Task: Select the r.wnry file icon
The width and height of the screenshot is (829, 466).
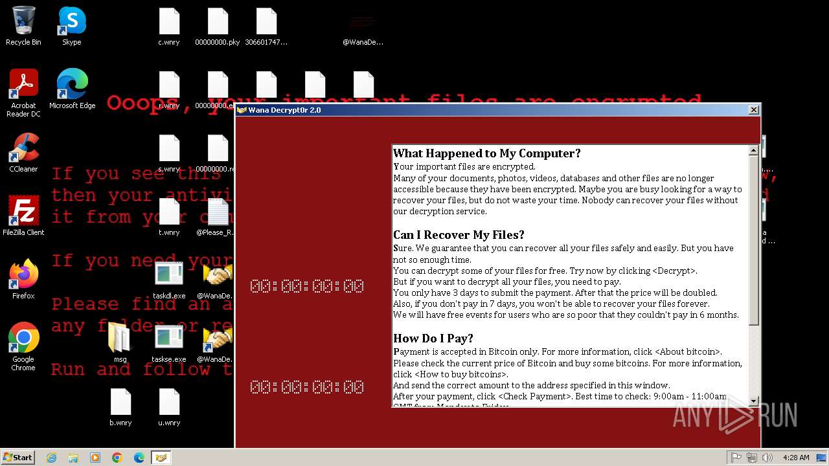Action: coord(169,89)
